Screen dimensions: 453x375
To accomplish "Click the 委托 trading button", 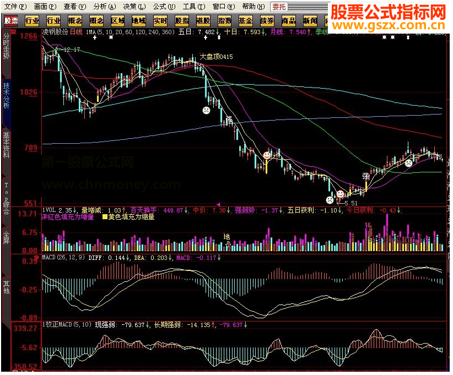I will [x=279, y=7].
